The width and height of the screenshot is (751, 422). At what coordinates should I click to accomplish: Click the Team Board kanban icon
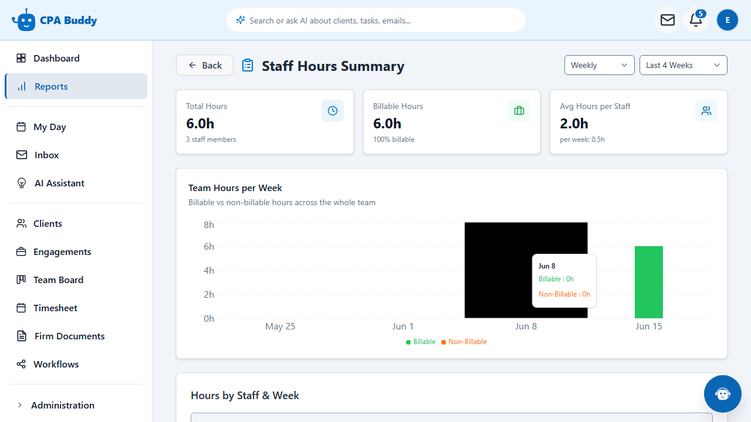(x=21, y=280)
